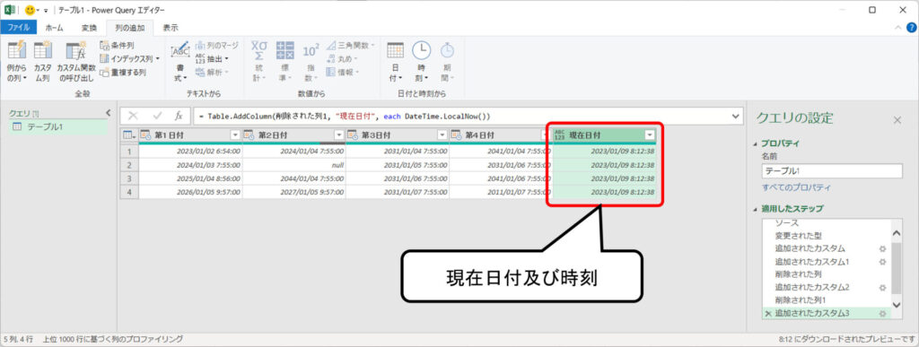Collapse the クエリ (Queries) pane

(108, 112)
